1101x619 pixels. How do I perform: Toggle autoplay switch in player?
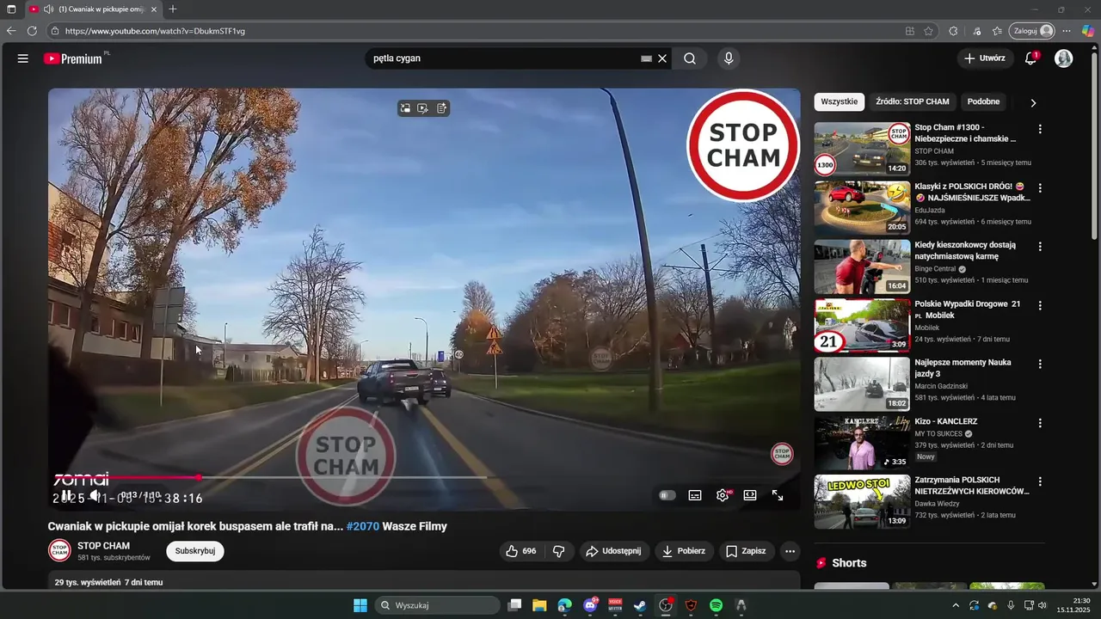click(667, 495)
